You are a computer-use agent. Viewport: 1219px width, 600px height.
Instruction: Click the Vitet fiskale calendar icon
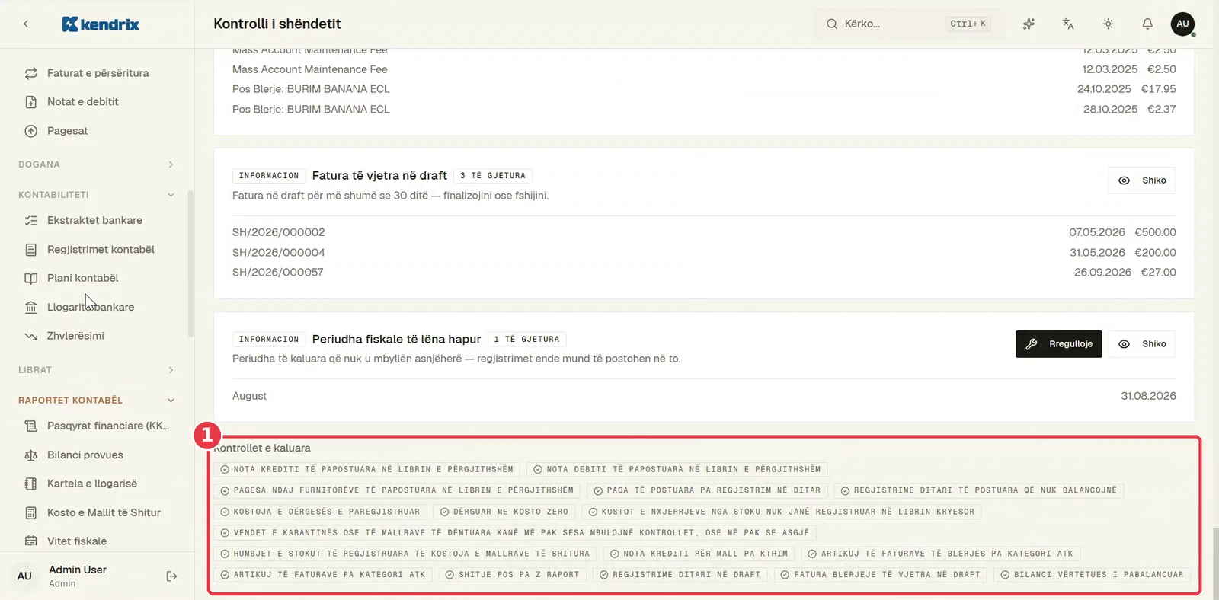(x=31, y=541)
